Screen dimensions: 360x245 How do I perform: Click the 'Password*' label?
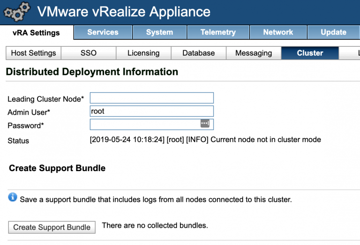click(25, 126)
